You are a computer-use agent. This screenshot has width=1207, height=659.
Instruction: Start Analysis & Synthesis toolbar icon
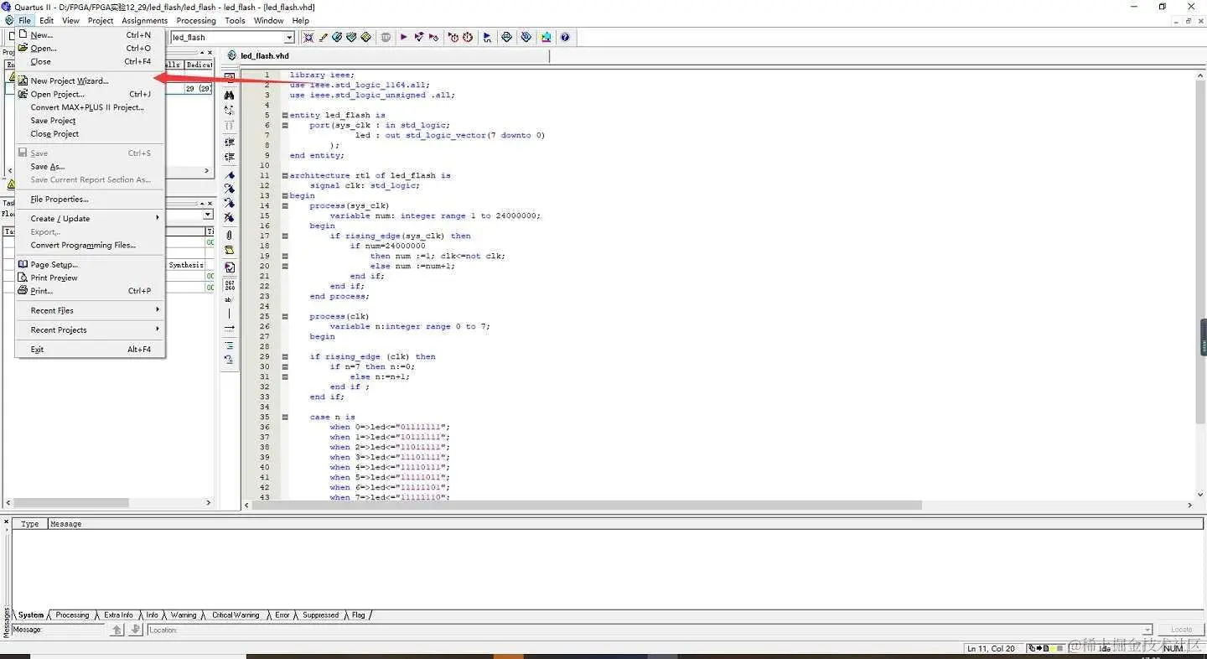(418, 37)
